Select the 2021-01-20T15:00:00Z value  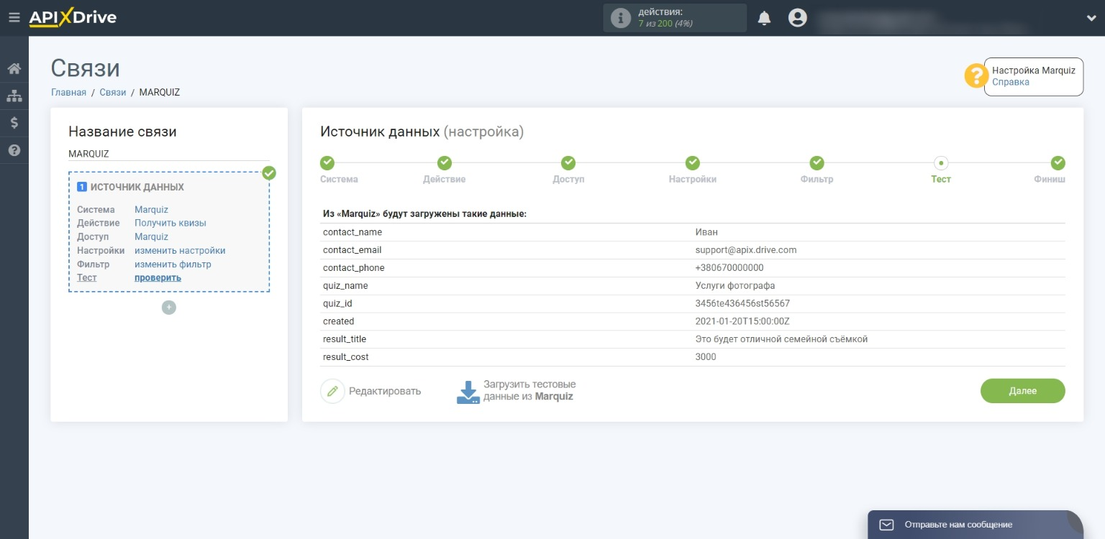click(x=742, y=321)
